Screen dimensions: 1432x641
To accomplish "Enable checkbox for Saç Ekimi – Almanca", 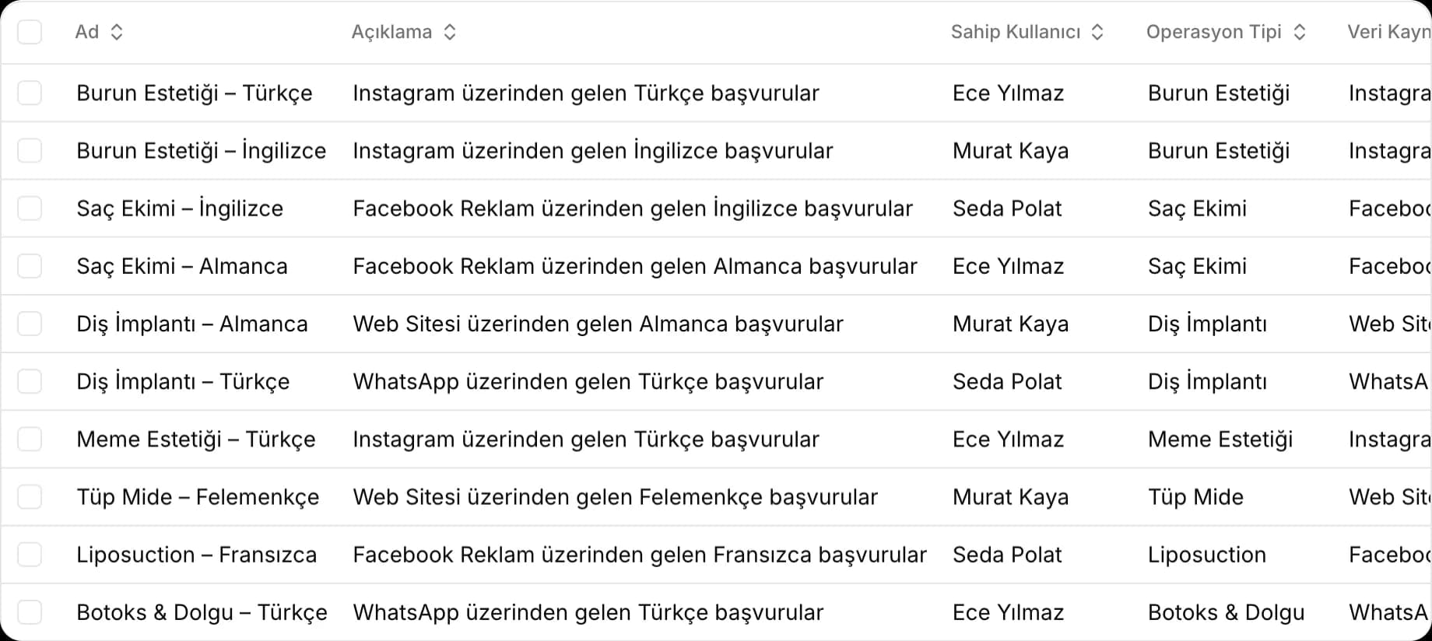I will (x=30, y=266).
